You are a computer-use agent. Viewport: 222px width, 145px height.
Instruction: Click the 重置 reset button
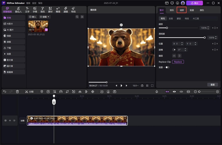(212, 85)
